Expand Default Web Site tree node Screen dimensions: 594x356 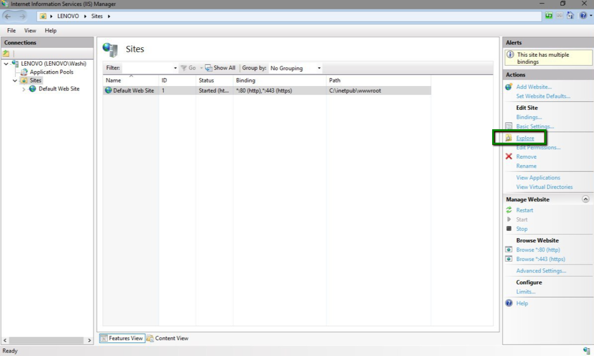(23, 89)
